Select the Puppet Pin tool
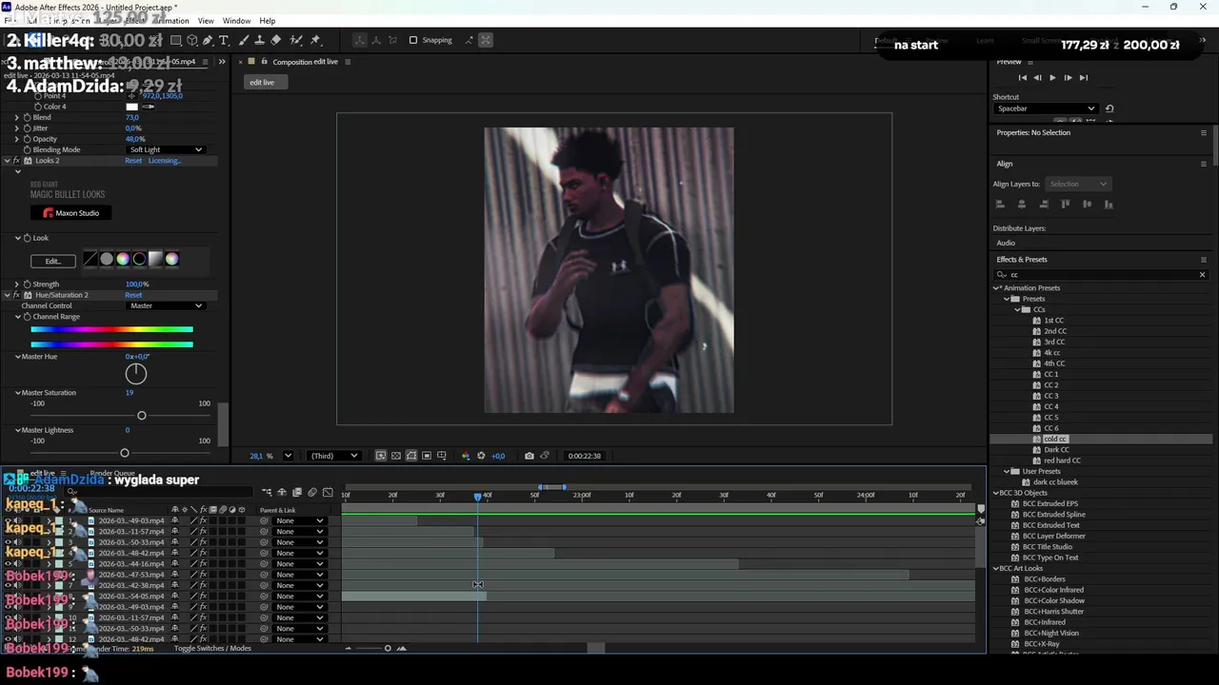 (316, 40)
